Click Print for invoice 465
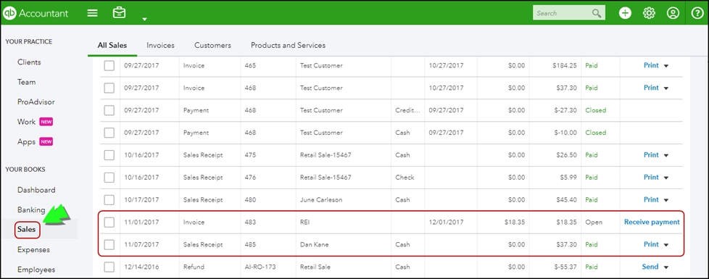The height and width of the screenshot is (279, 709). coord(651,65)
